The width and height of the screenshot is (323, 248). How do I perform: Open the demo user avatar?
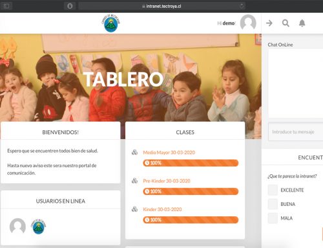tap(248, 23)
